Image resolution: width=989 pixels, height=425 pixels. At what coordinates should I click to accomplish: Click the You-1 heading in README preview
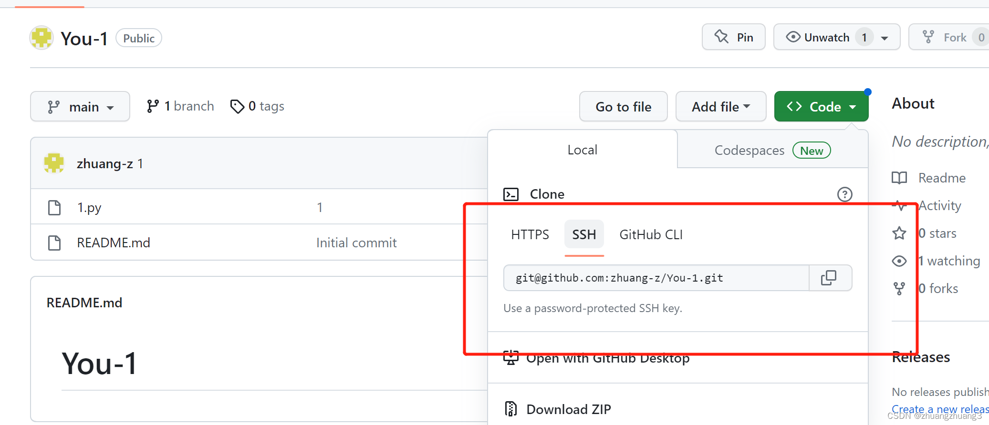tap(100, 364)
